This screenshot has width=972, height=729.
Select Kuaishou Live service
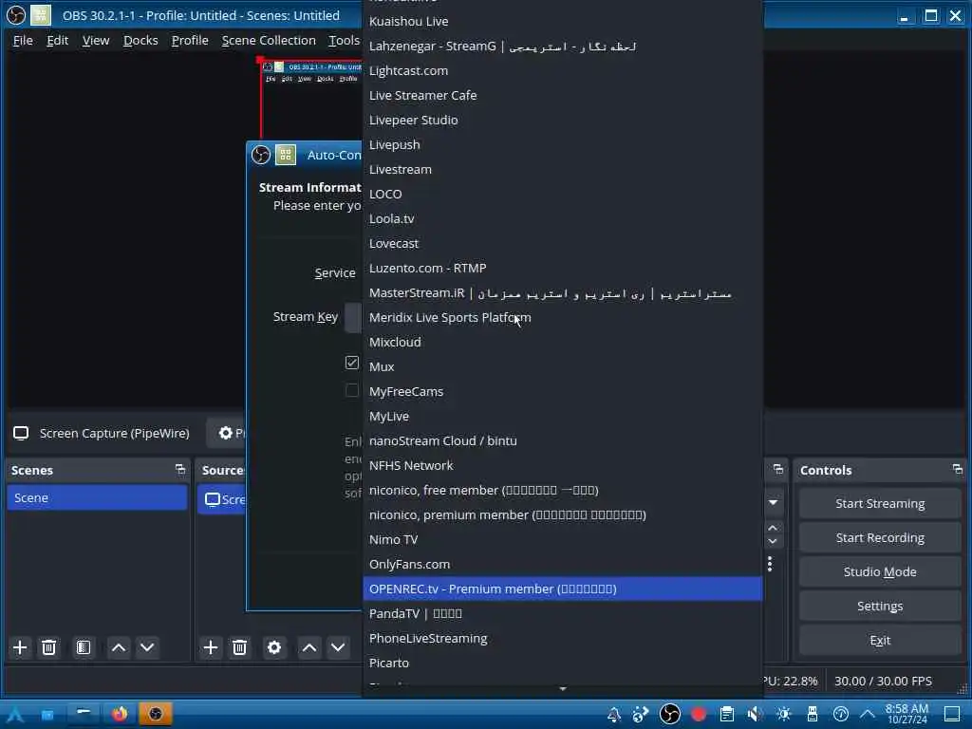(562, 21)
